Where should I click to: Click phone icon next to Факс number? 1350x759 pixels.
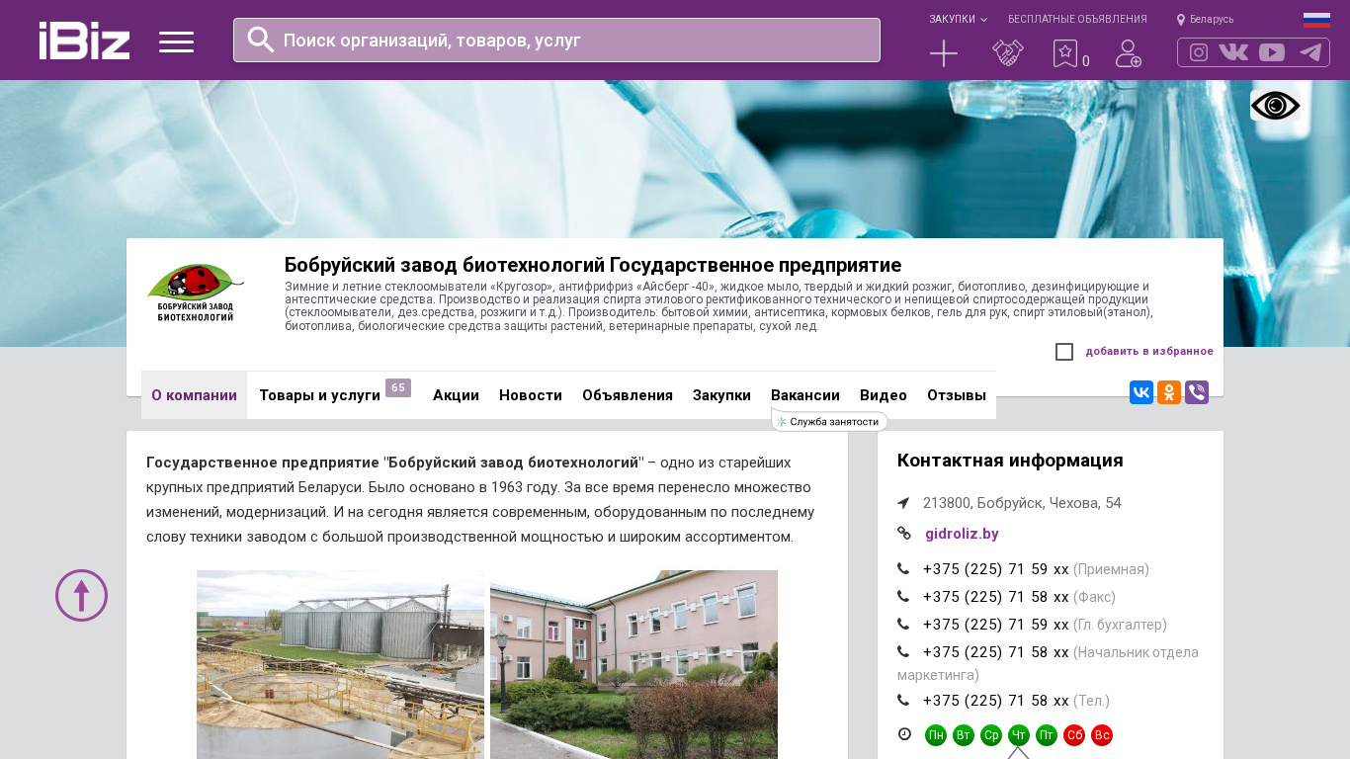[x=903, y=597]
